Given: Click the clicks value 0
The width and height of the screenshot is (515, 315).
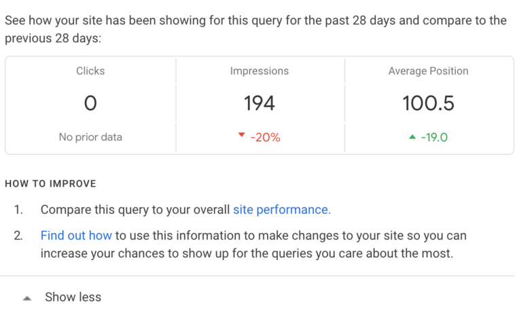Looking at the screenshot, I should coord(90,103).
